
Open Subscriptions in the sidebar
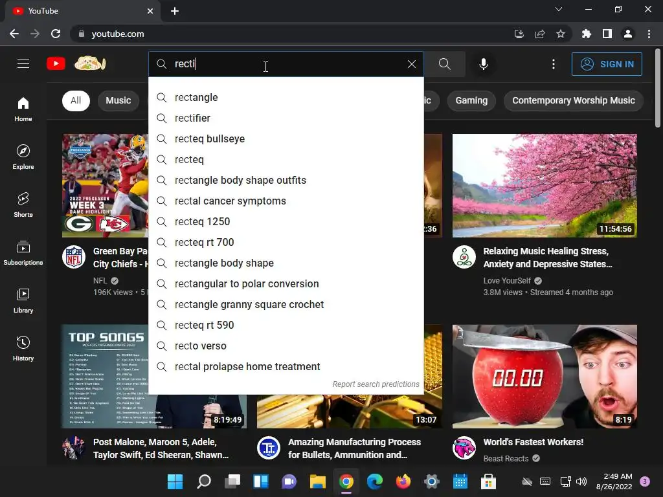coord(23,252)
